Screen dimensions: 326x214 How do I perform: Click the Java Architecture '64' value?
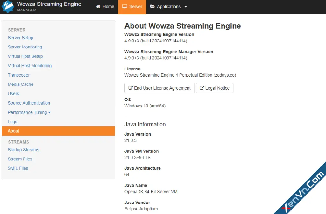[x=127, y=175]
